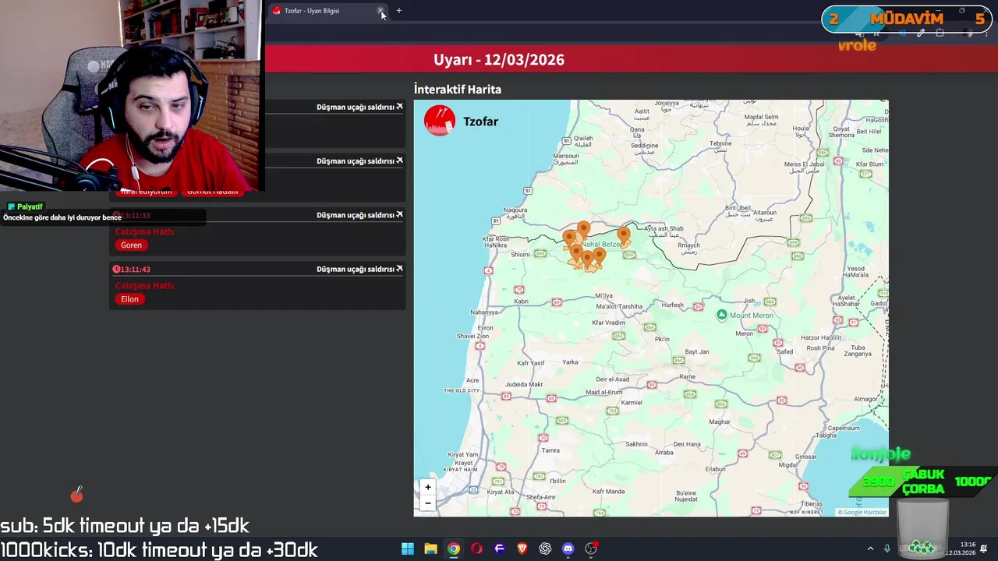
Task: Click Catışma Hattı text above Goren
Action: click(144, 231)
